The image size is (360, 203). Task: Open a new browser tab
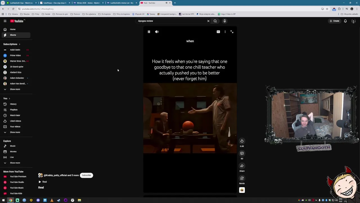pyautogui.click(x=175, y=3)
